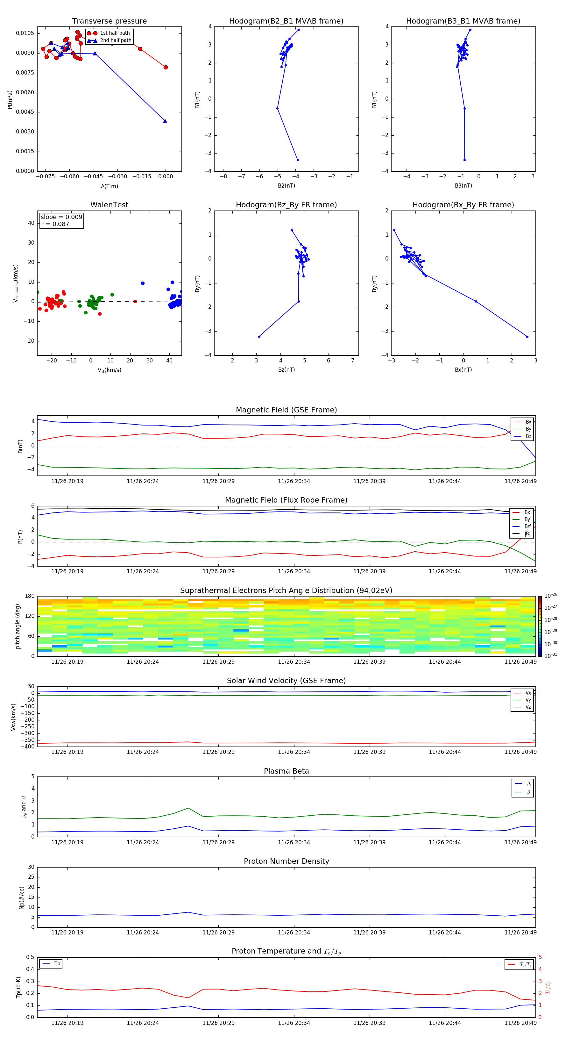Click the β_p entry in Plasma Beta legend
The width and height of the screenshot is (573, 1051).
pyautogui.click(x=523, y=784)
